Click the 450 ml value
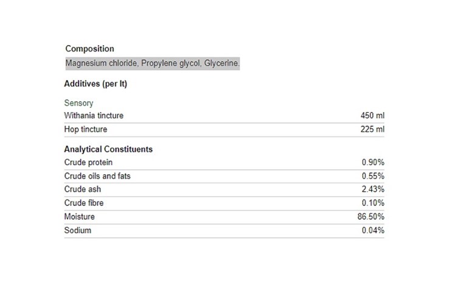456x285 pixels. [373, 116]
